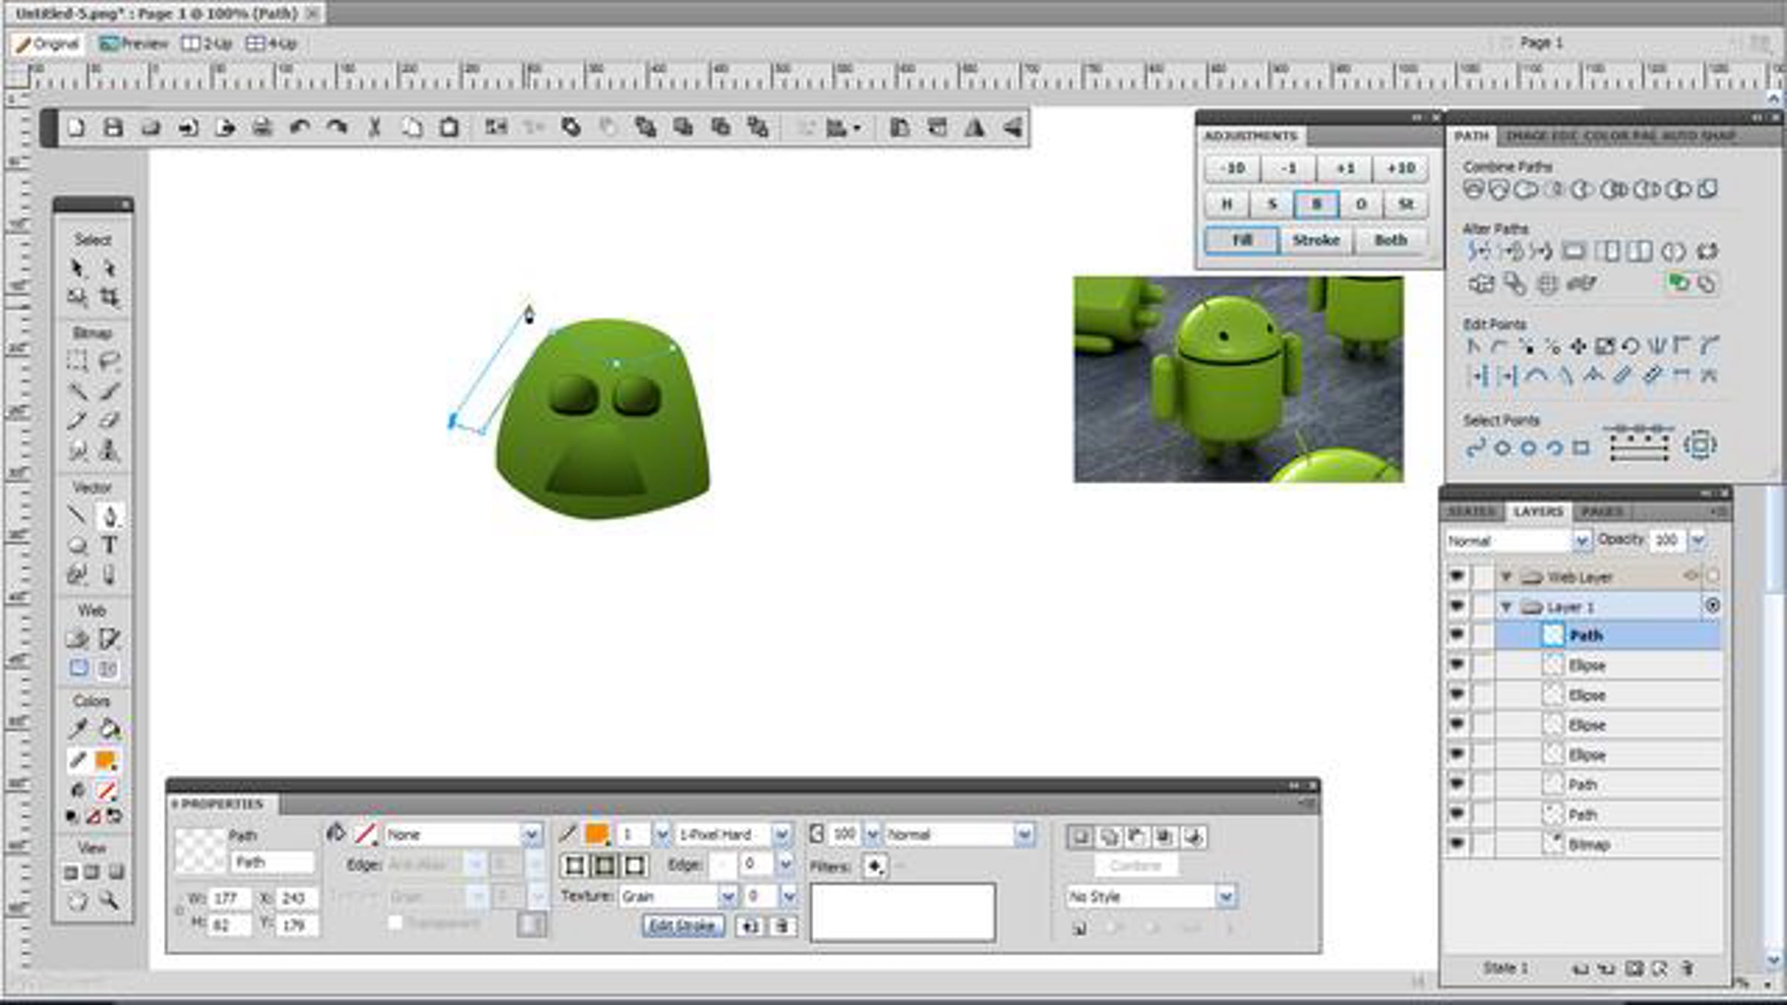
Task: Select the Rubber Stamp tool
Action: pyautogui.click(x=109, y=450)
